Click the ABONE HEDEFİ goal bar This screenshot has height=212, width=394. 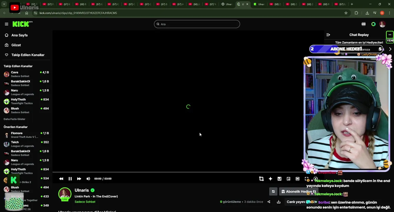pos(346,49)
